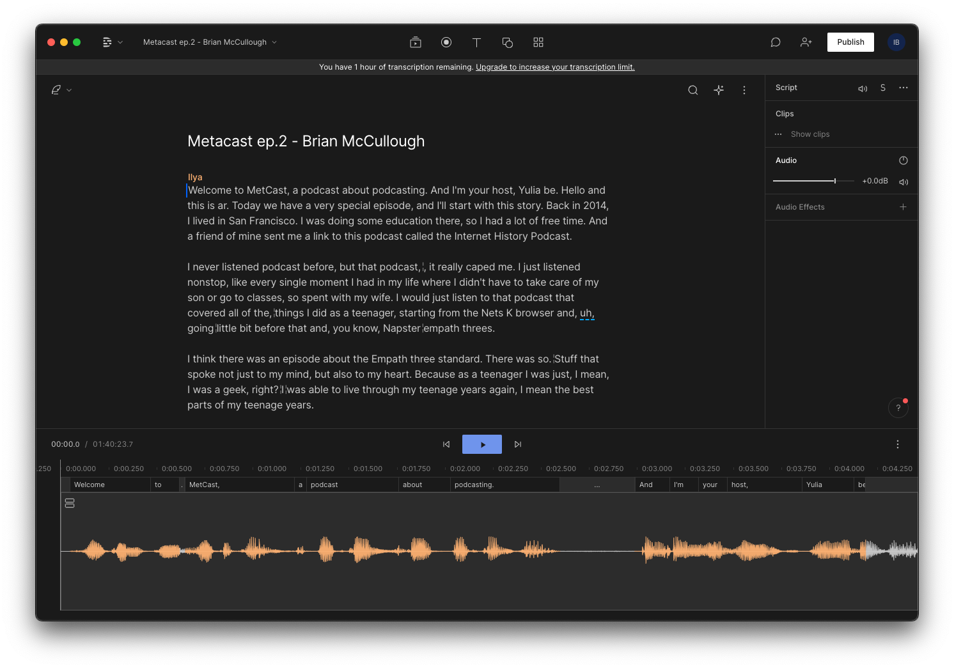The image size is (954, 668).
Task: Toggle the Audio section power icon
Action: click(x=903, y=160)
